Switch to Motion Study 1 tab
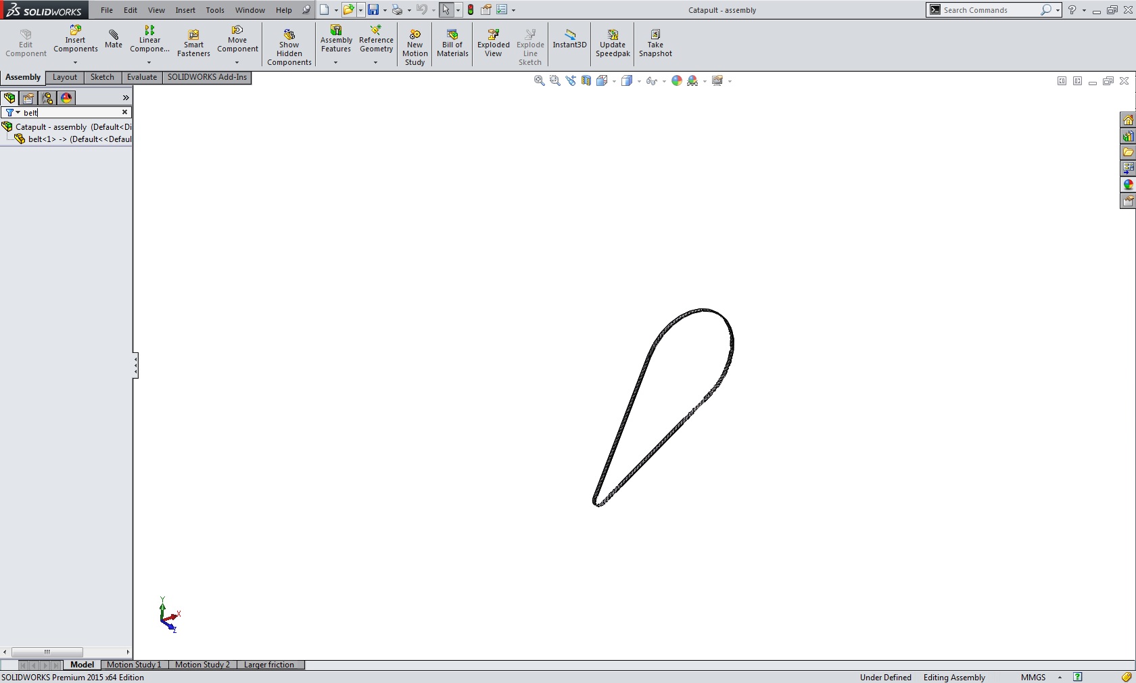The image size is (1136, 683). [134, 665]
